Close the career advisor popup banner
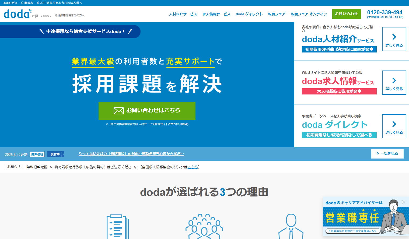 pos(403,202)
